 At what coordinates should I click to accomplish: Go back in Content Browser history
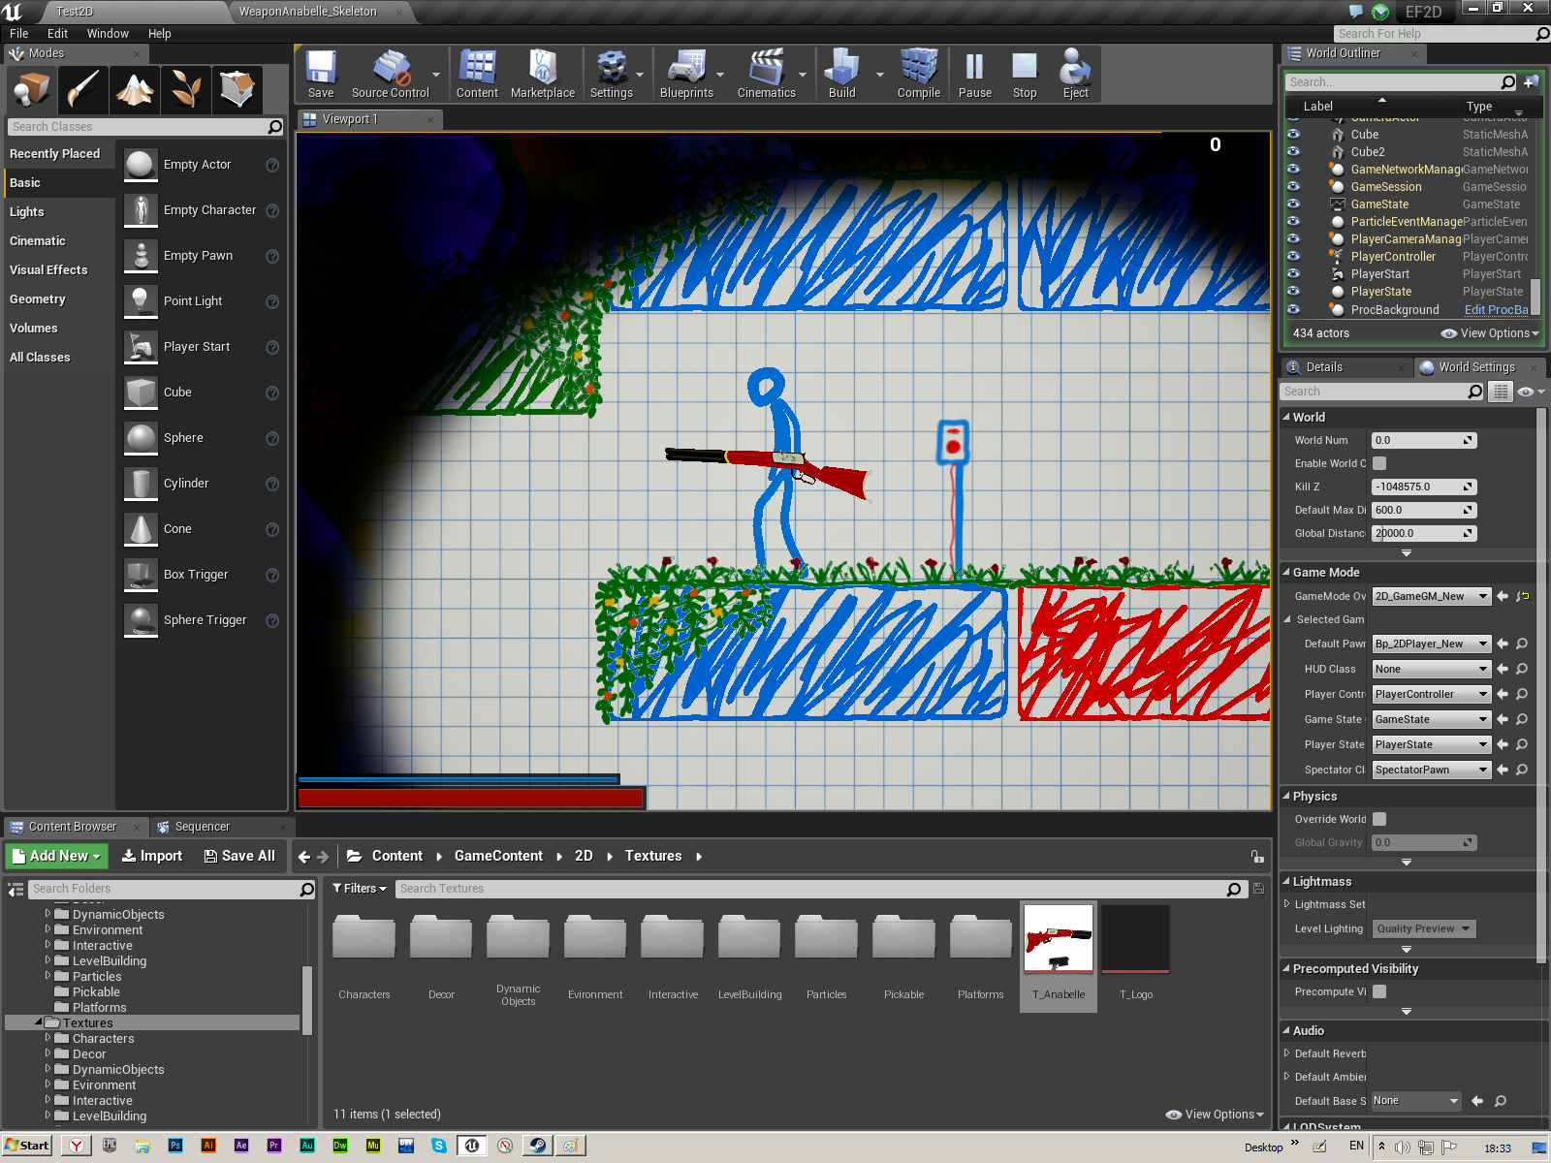point(304,857)
